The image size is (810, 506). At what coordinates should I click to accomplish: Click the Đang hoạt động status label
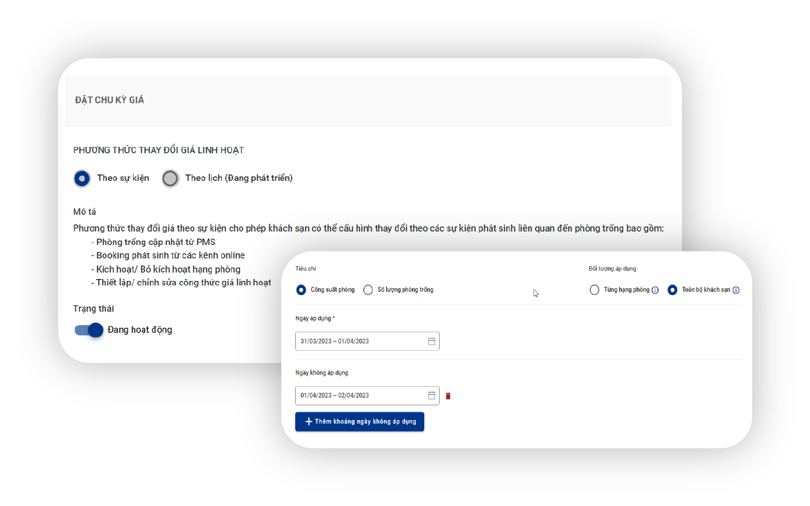(140, 330)
